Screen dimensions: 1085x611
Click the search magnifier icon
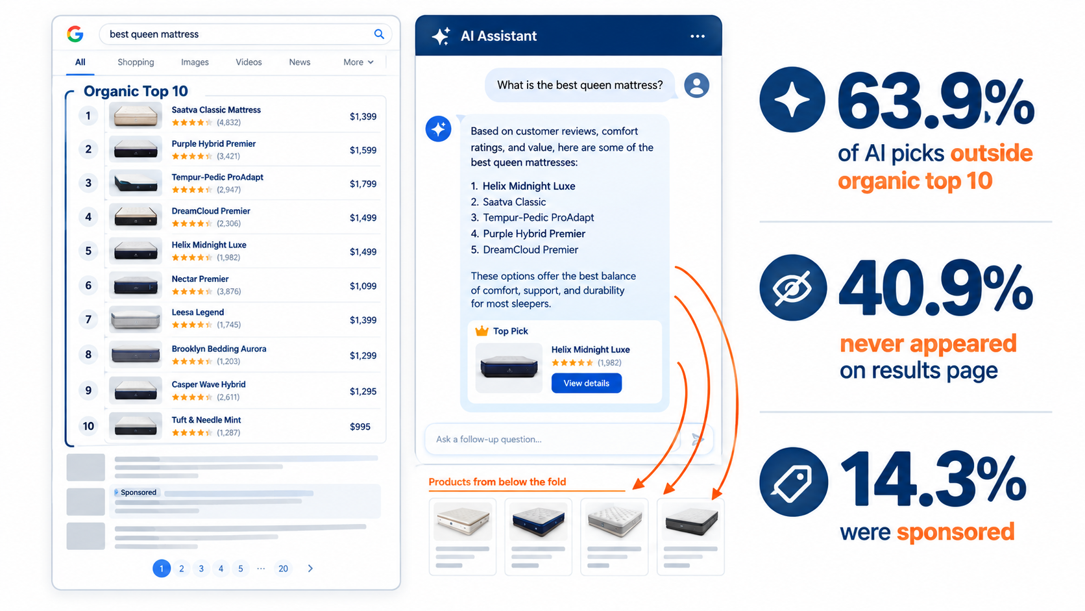[379, 34]
